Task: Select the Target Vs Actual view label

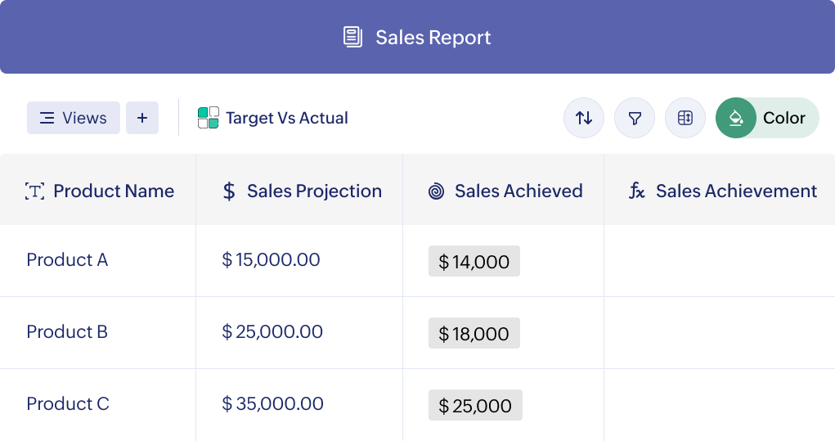Action: (x=286, y=118)
